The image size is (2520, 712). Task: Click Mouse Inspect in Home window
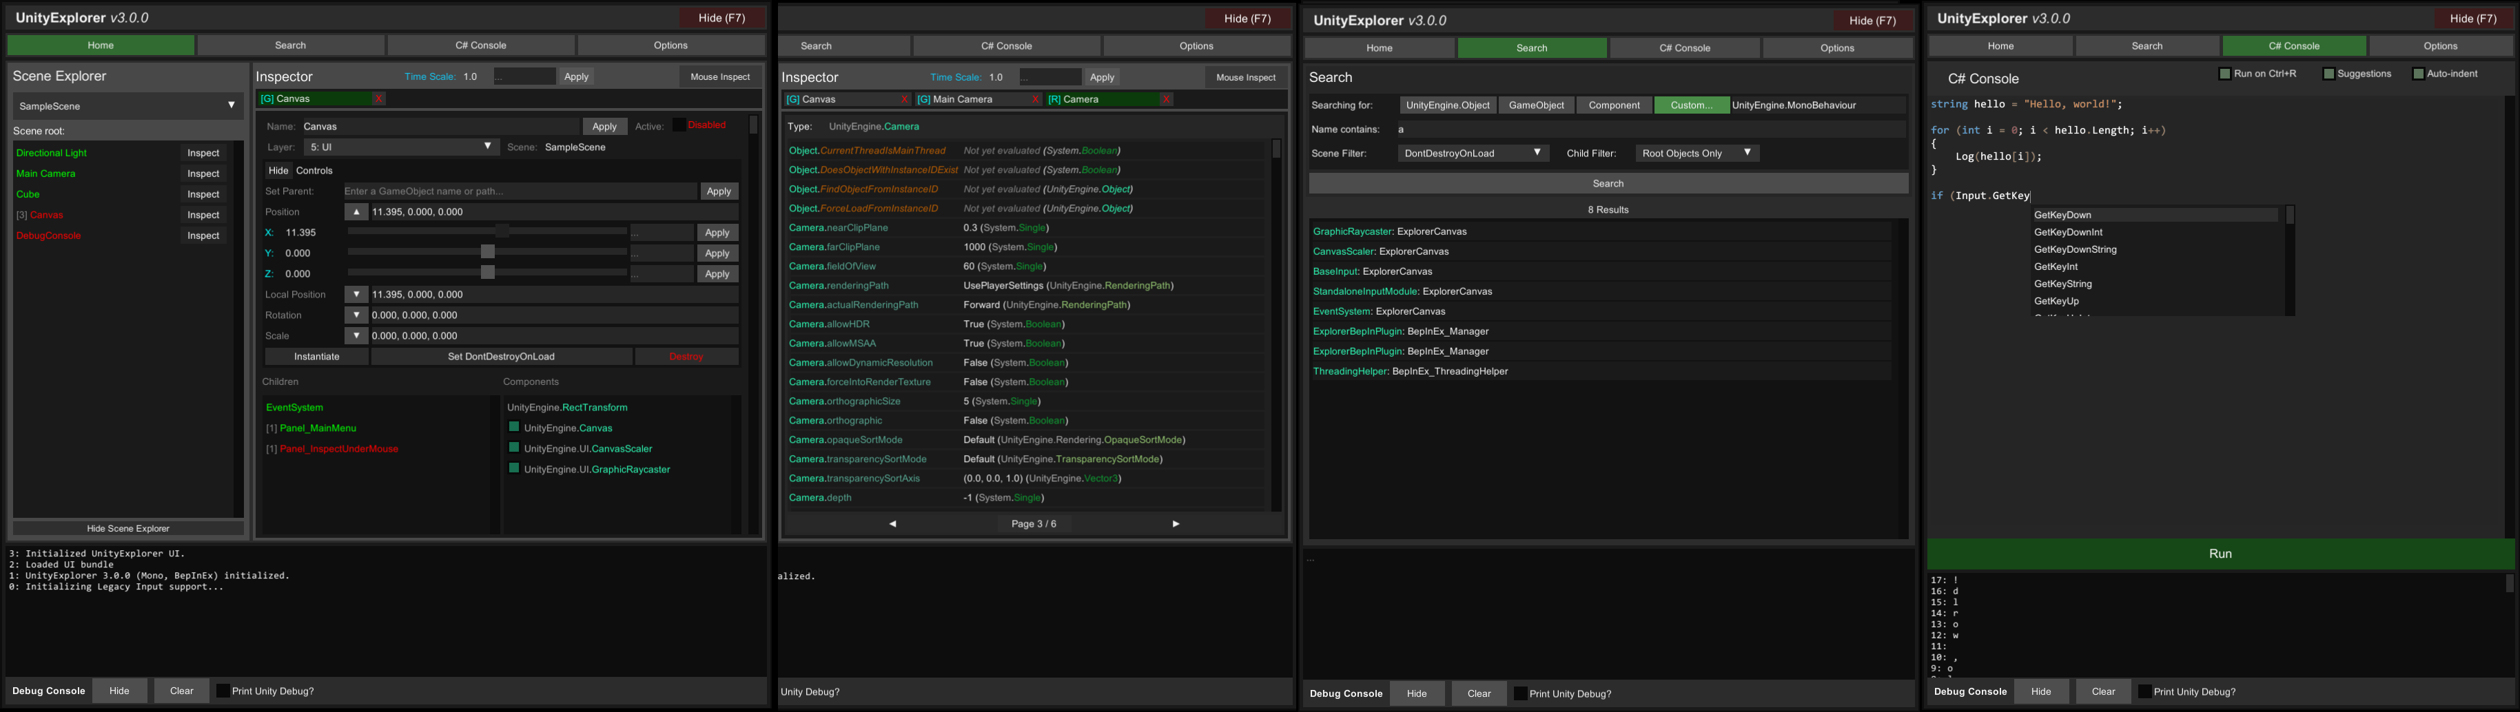(x=720, y=76)
